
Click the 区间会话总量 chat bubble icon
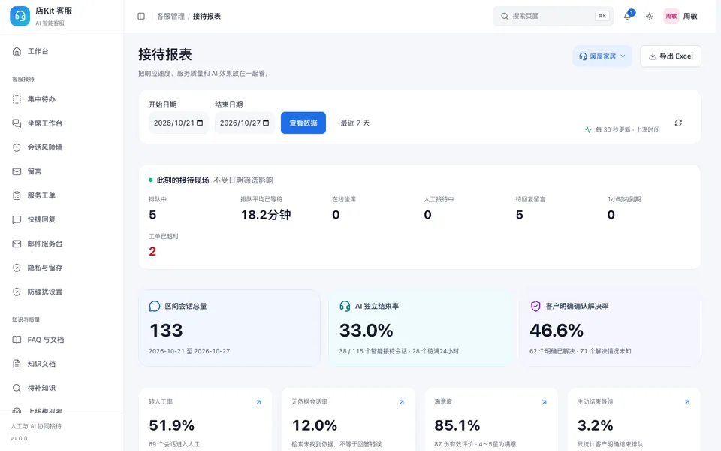point(155,307)
